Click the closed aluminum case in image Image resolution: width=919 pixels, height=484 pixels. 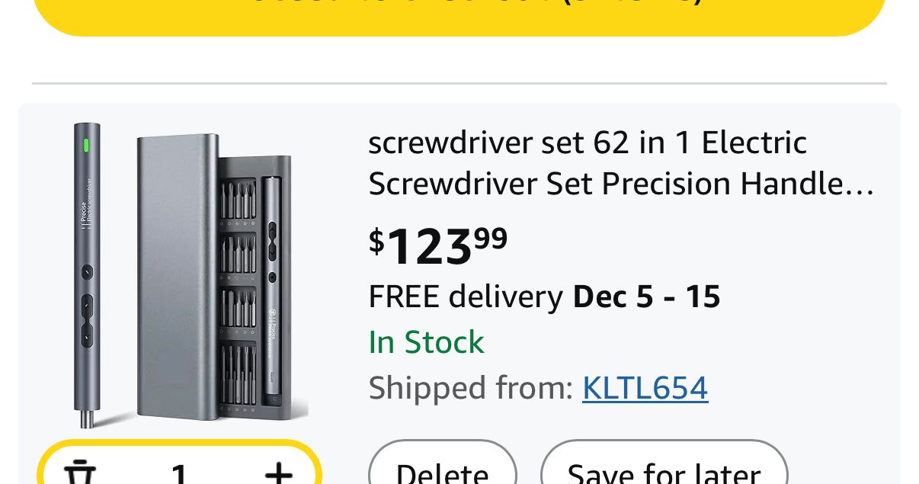click(x=177, y=274)
